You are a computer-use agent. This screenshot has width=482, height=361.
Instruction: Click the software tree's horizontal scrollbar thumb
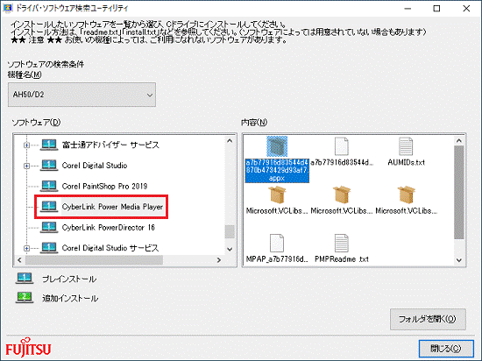94,260
